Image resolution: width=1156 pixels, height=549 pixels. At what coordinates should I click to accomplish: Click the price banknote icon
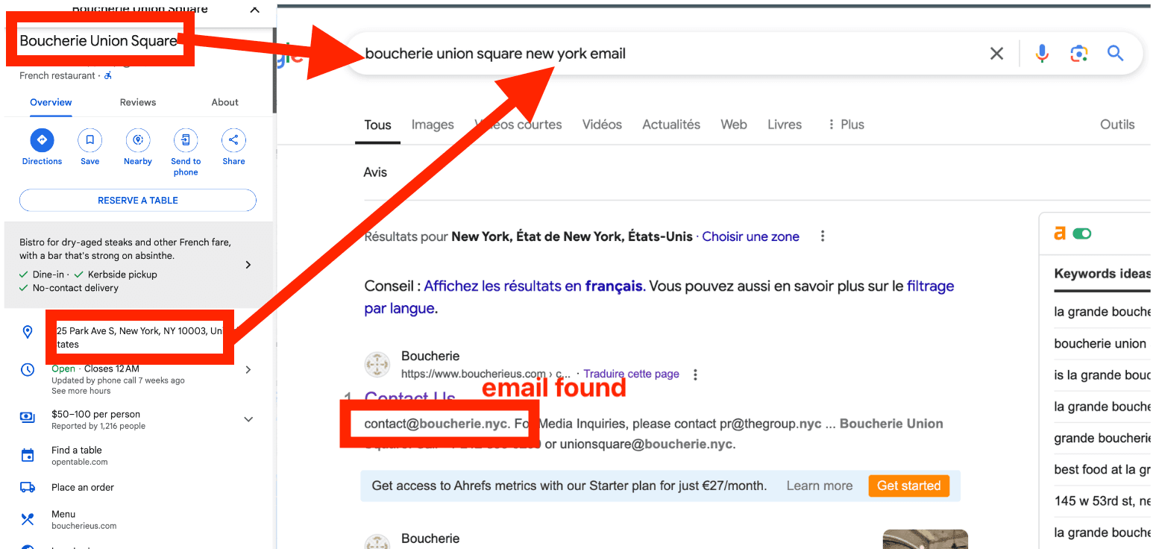28,418
